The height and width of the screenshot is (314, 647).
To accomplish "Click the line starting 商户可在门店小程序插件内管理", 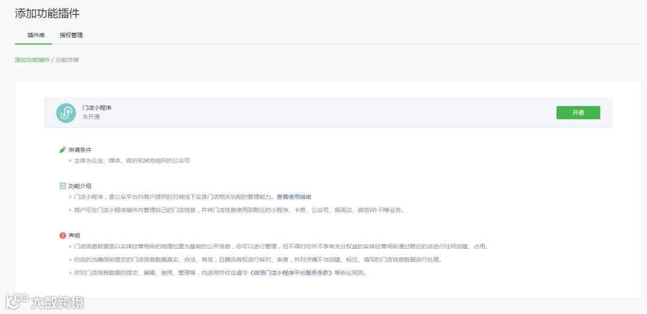I will 239,210.
